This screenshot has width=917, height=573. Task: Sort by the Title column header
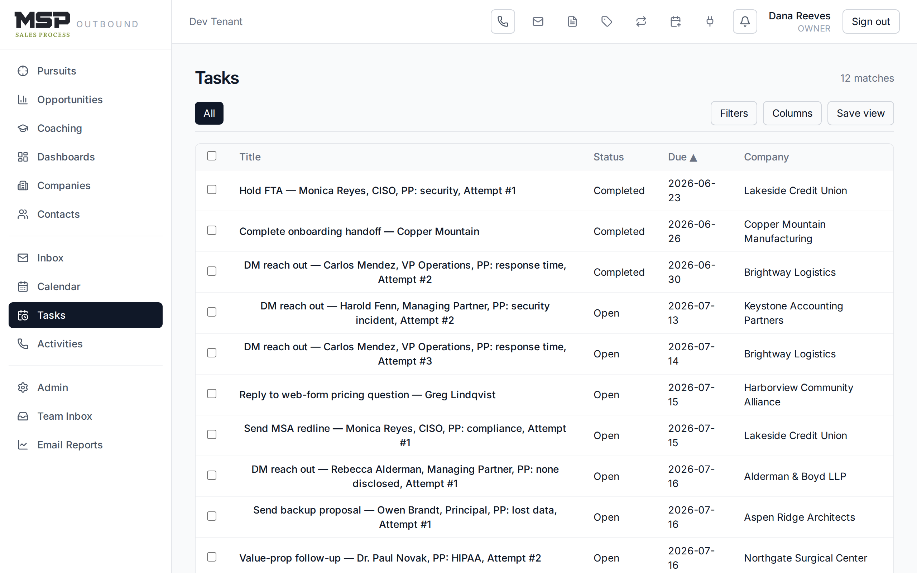pyautogui.click(x=250, y=157)
